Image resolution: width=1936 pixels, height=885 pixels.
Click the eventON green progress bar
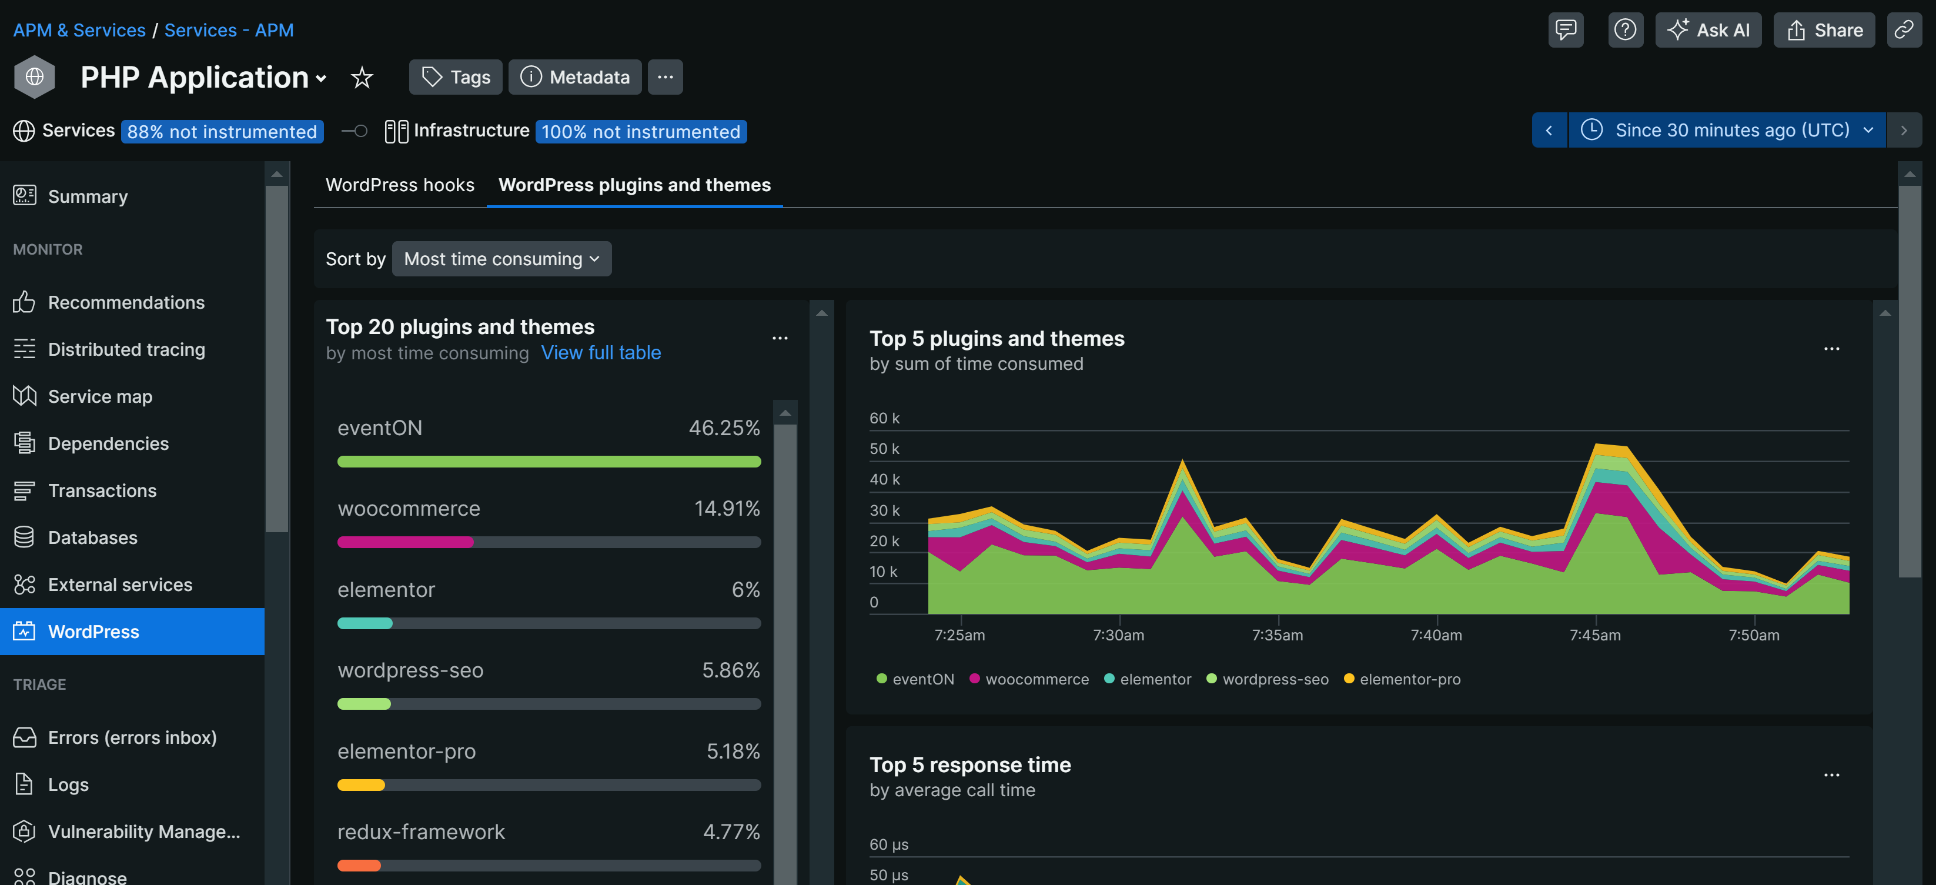pyautogui.click(x=549, y=462)
